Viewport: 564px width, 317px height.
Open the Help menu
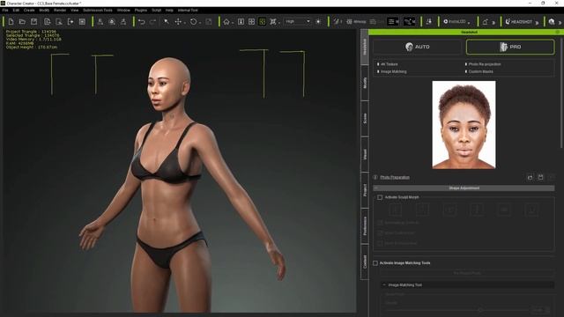(169, 11)
